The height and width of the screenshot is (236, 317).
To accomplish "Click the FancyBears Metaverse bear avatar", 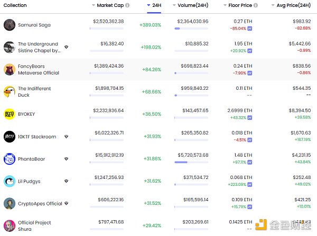I will (x=10, y=69).
